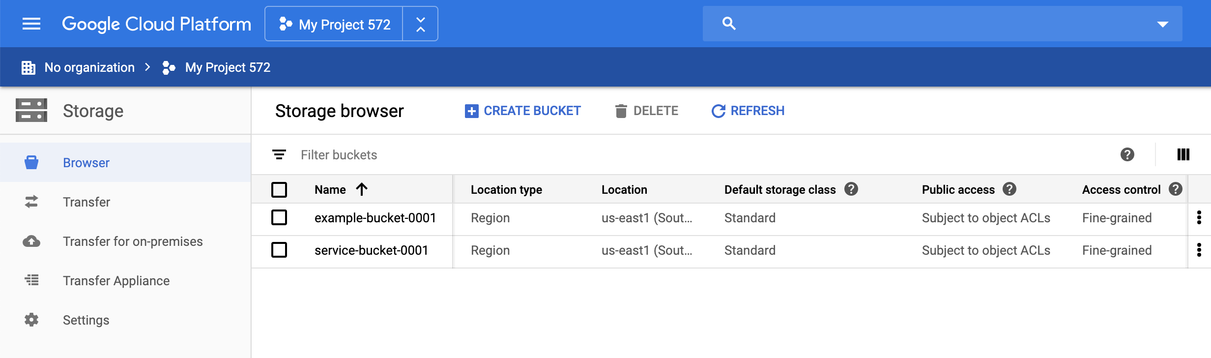Open service-bucket-0001 bucket
The height and width of the screenshot is (358, 1211).
371,250
